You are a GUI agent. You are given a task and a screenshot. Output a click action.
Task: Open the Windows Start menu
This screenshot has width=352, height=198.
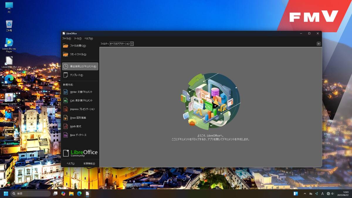point(6,194)
